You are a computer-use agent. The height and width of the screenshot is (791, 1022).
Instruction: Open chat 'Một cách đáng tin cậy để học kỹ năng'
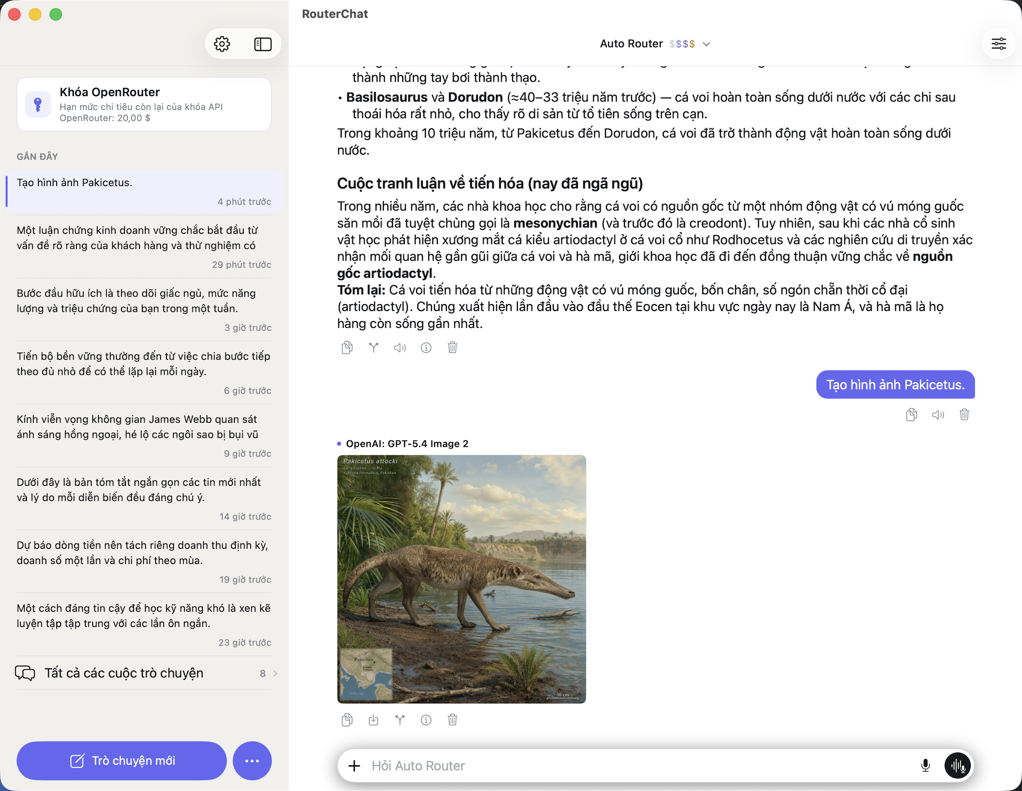[144, 625]
